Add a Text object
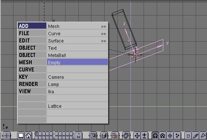The image size is (207, 140). pyautogui.click(x=77, y=48)
